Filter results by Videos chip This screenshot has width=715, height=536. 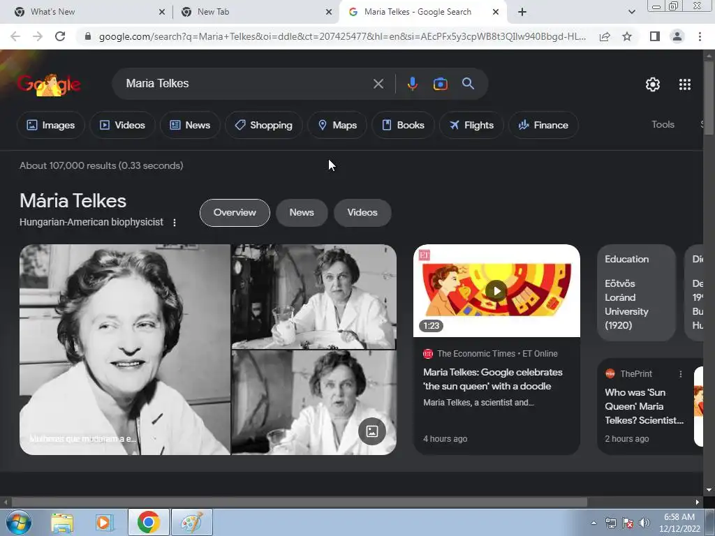[122, 125]
